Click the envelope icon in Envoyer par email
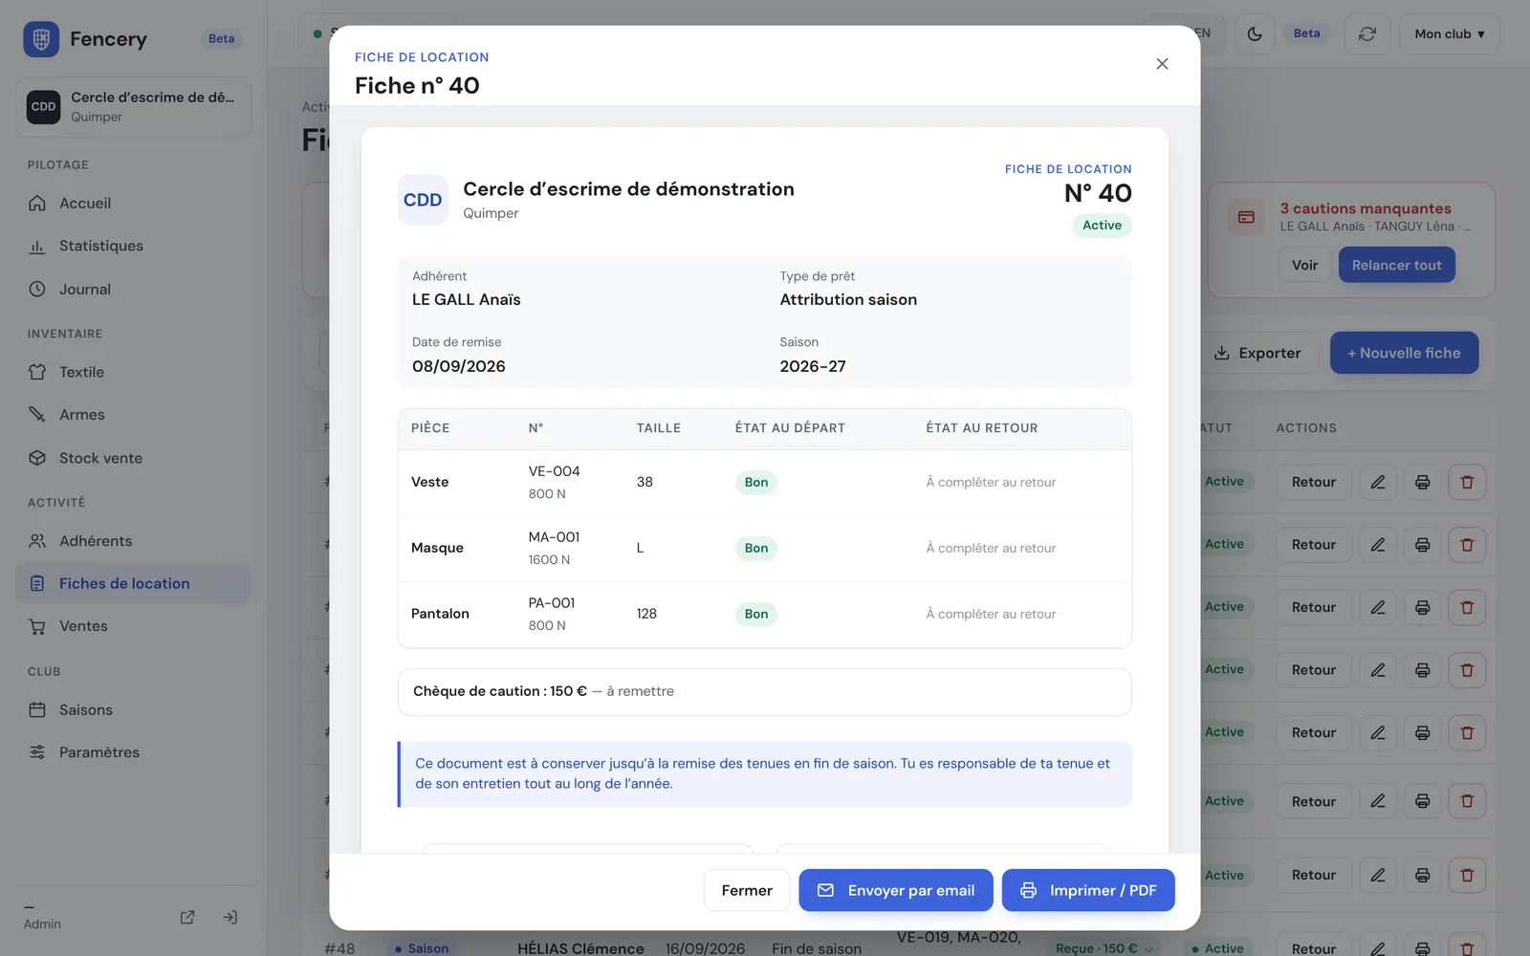 [825, 890]
